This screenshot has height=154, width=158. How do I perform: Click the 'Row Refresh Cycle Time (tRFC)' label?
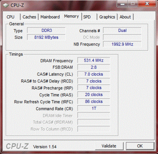click(x=43, y=102)
